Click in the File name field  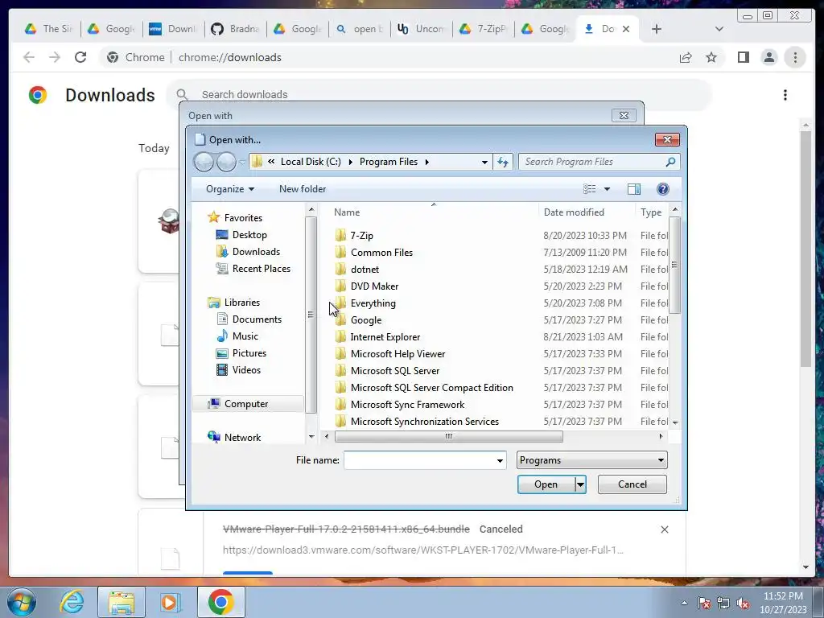[419, 460]
